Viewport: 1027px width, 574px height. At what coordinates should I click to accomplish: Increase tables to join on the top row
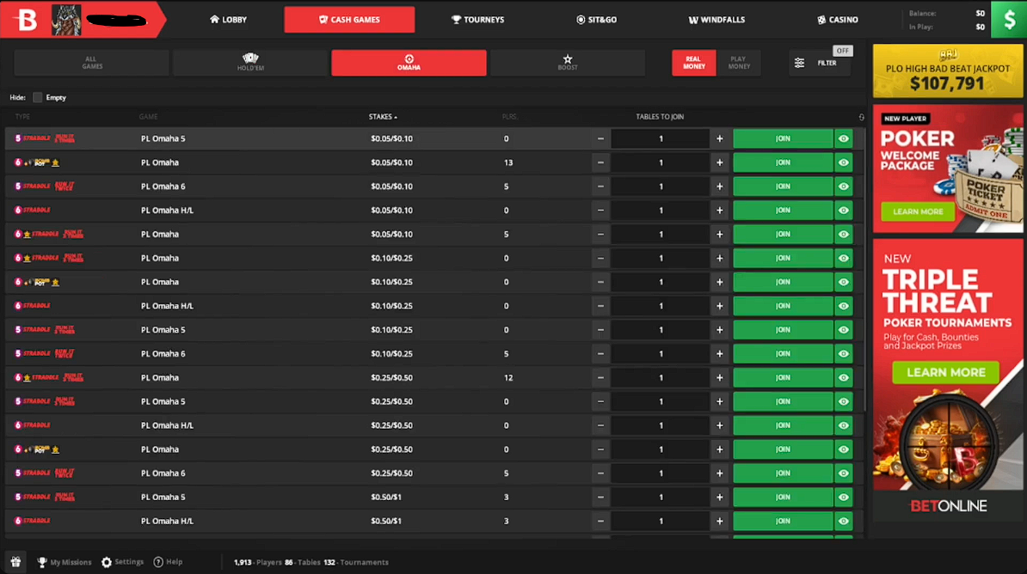point(719,138)
